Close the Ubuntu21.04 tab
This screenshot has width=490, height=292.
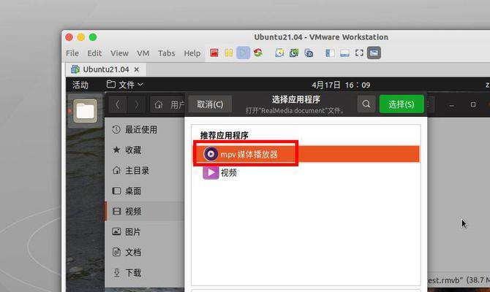[137, 69]
